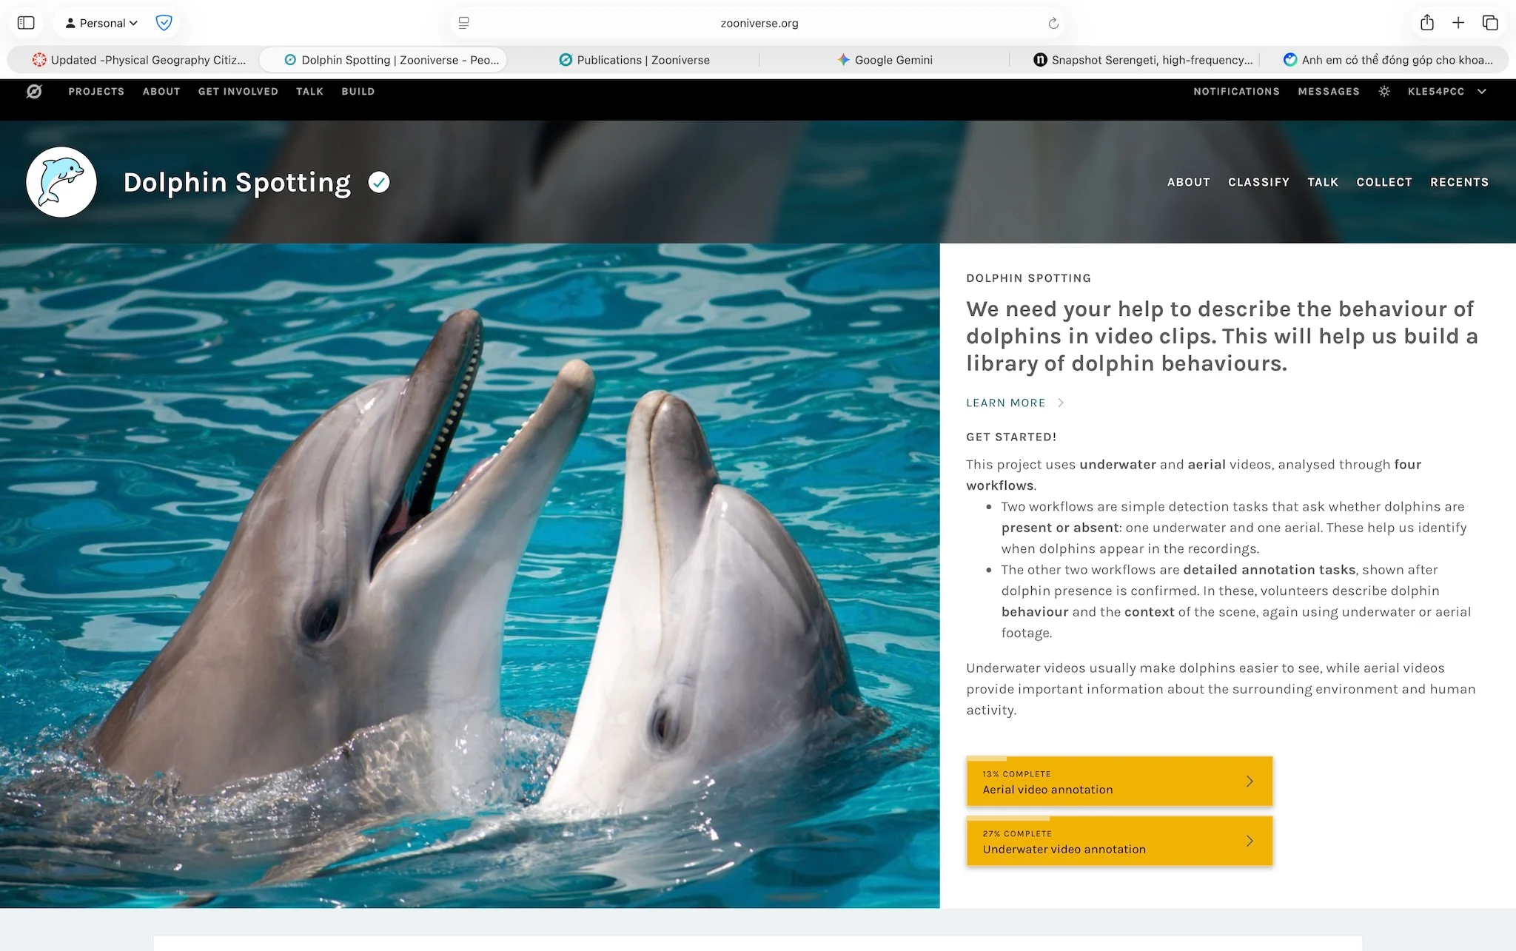Click the Zooniverse logo icon

[x=34, y=91]
